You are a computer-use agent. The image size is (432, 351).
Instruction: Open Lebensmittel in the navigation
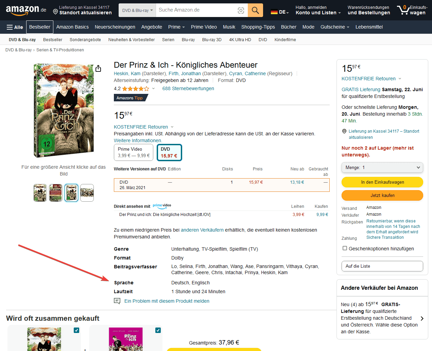[369, 27]
